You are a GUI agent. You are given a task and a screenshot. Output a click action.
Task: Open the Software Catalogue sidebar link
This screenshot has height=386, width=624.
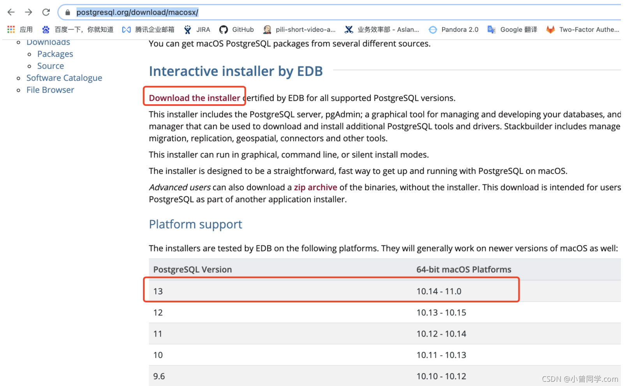coord(64,78)
